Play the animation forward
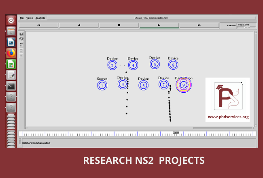This screenshot has height=178, width=263. tap(159, 25)
